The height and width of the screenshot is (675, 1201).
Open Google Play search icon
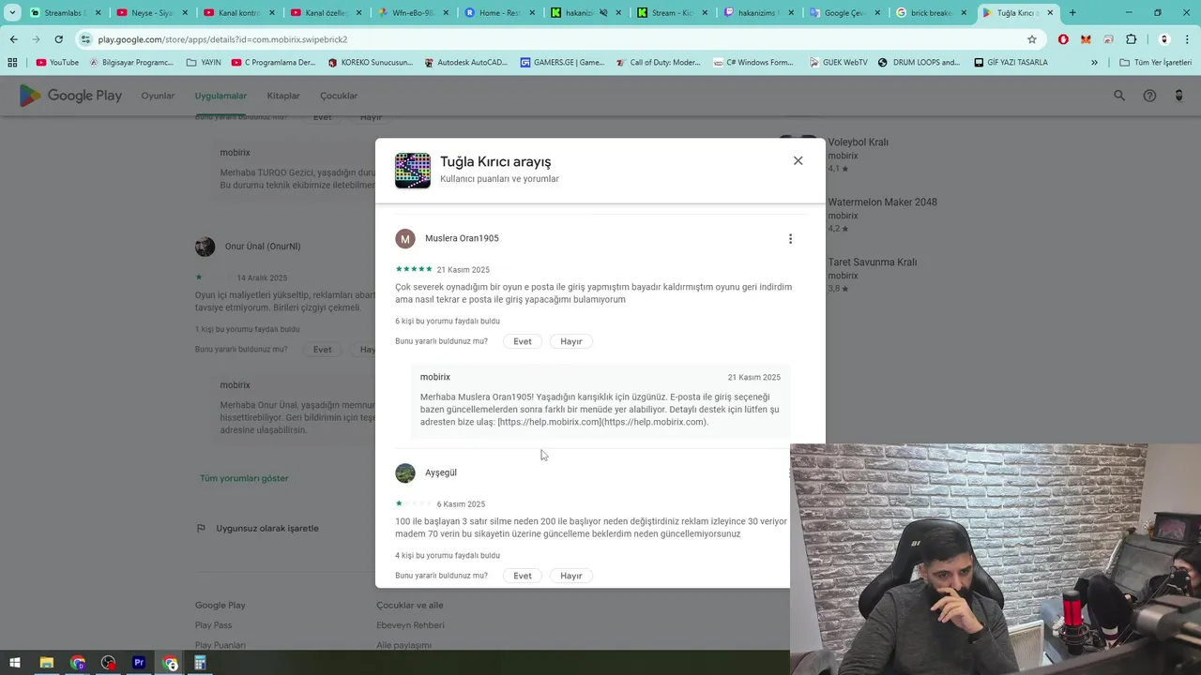coord(1118,96)
